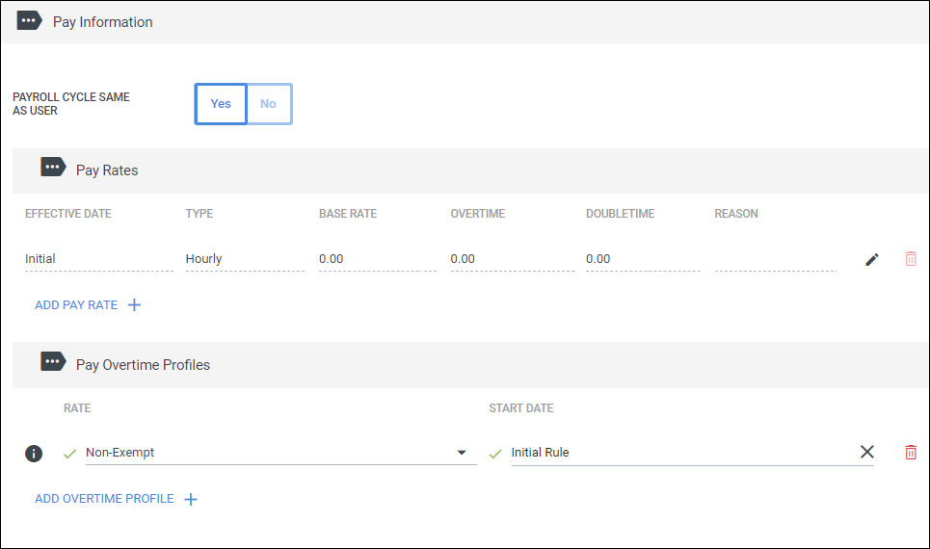Click the plus icon beside Add Overtime Profile
Image resolution: width=930 pixels, height=549 pixels.
[x=191, y=499]
